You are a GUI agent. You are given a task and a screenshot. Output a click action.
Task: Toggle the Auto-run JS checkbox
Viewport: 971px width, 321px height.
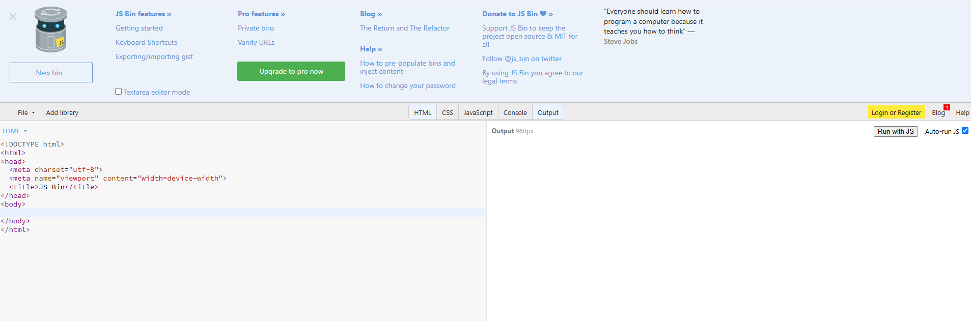(x=965, y=131)
